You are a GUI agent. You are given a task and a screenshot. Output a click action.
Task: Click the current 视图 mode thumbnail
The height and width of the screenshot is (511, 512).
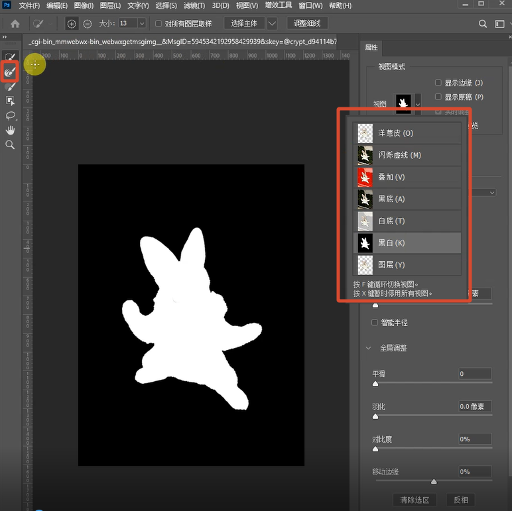click(403, 104)
